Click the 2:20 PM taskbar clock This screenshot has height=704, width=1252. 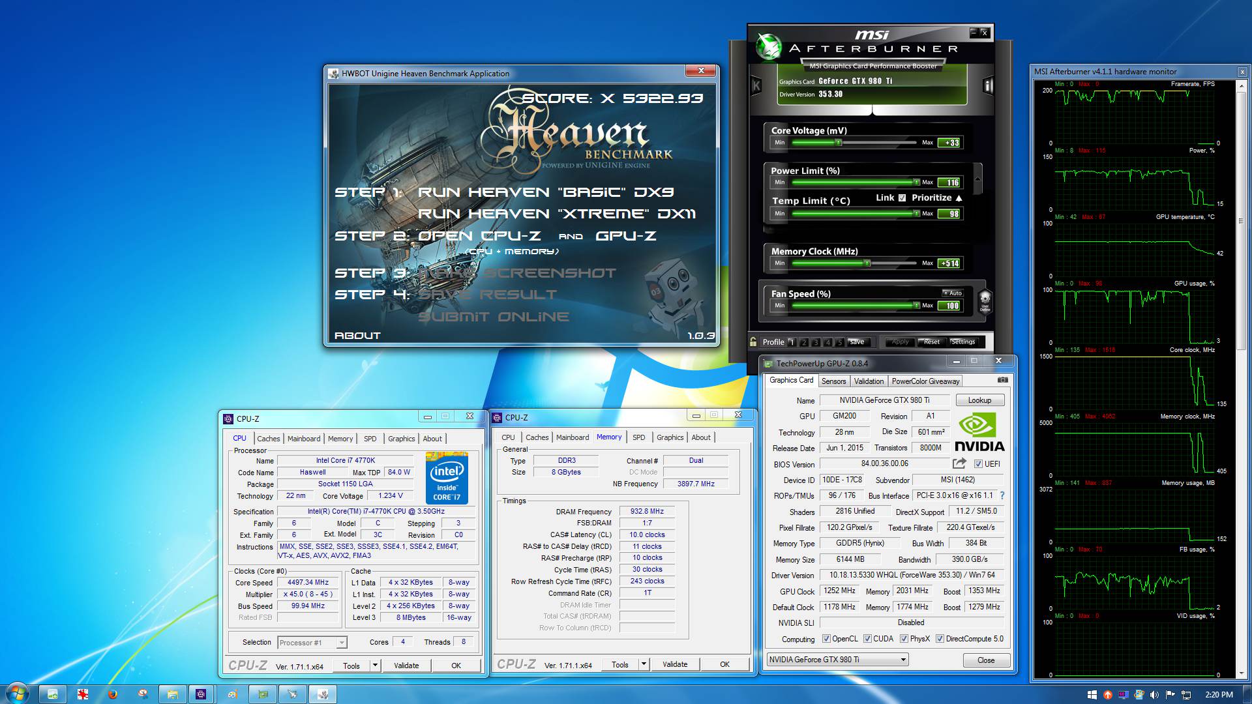pos(1219,695)
